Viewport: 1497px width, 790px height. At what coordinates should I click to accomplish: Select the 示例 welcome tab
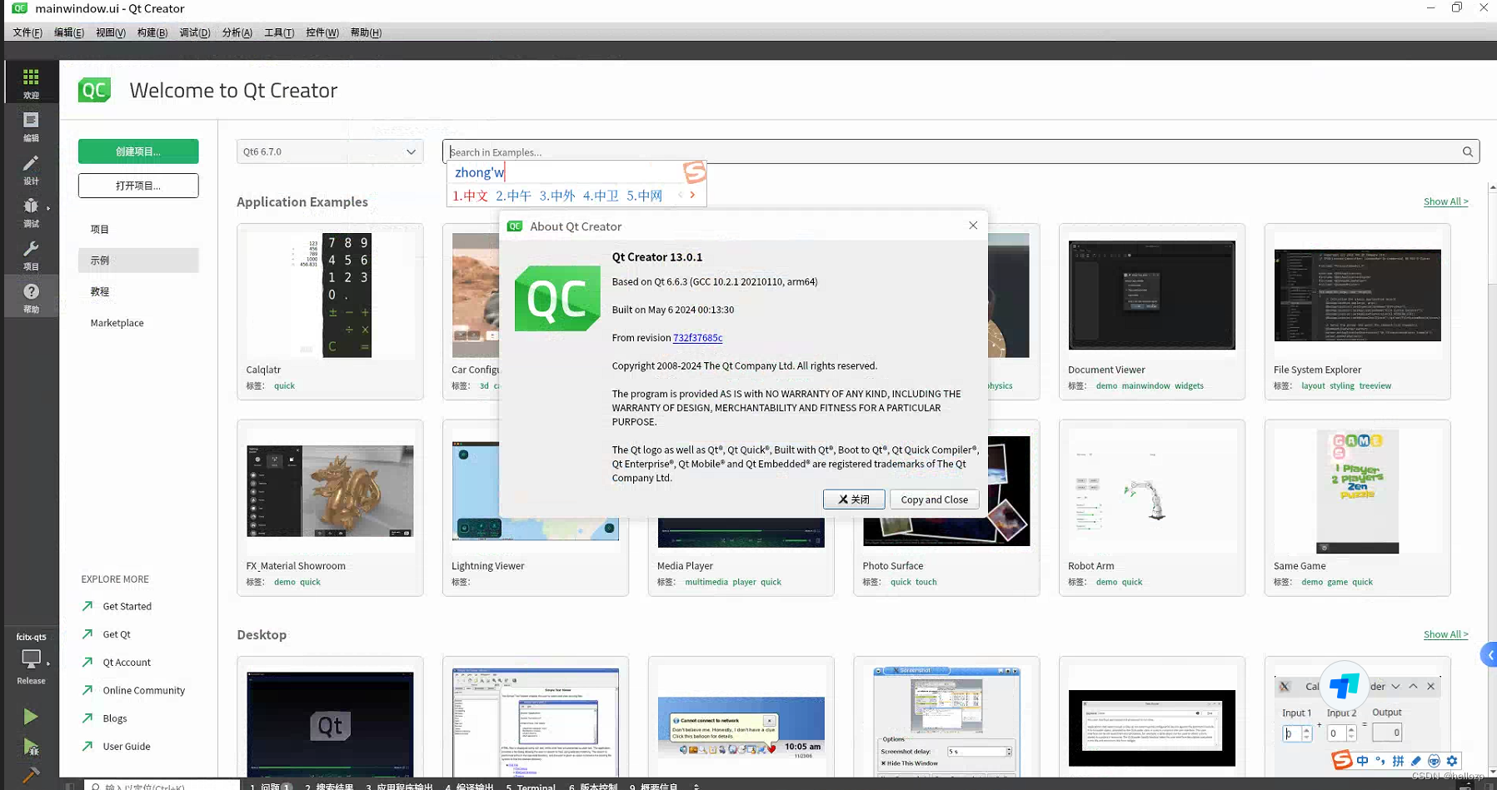(x=138, y=260)
